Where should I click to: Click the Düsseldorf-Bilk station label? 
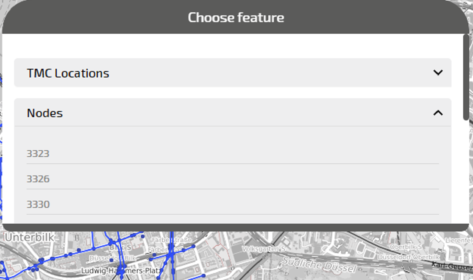[x=113, y=258]
